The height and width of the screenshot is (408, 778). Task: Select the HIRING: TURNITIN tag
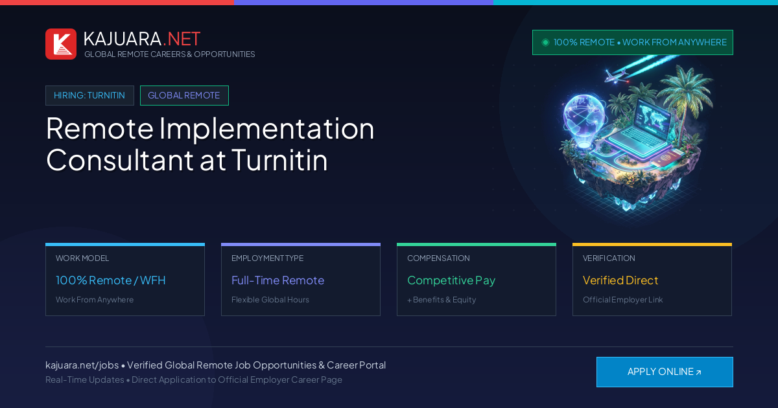click(89, 95)
